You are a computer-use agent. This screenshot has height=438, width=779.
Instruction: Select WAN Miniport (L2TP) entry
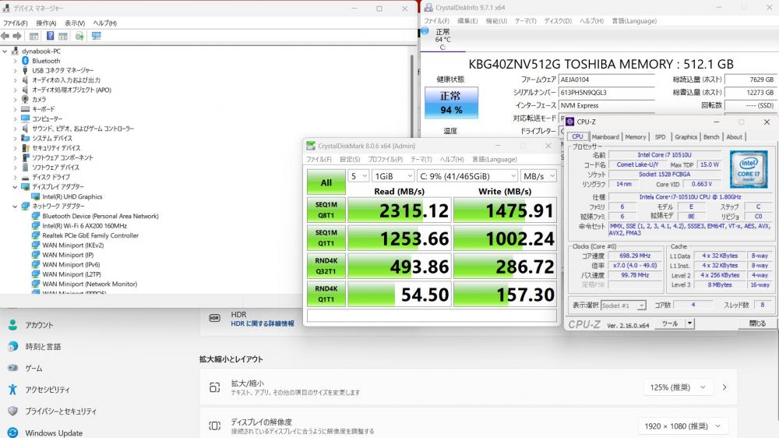(x=72, y=274)
